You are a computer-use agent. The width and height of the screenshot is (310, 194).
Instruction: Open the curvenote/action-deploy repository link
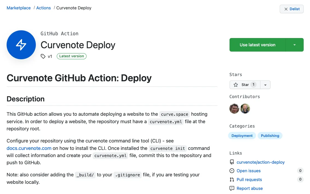[260, 162]
